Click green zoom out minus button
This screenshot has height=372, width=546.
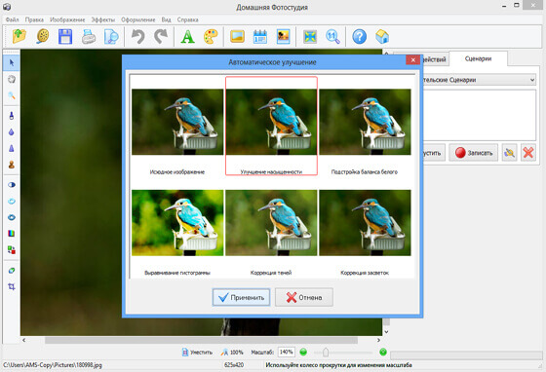tap(303, 353)
